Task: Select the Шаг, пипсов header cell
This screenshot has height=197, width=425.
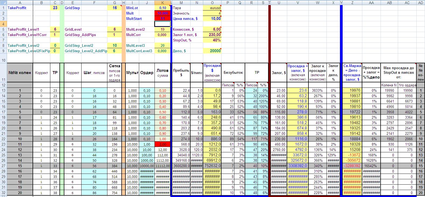Action: pos(94,73)
